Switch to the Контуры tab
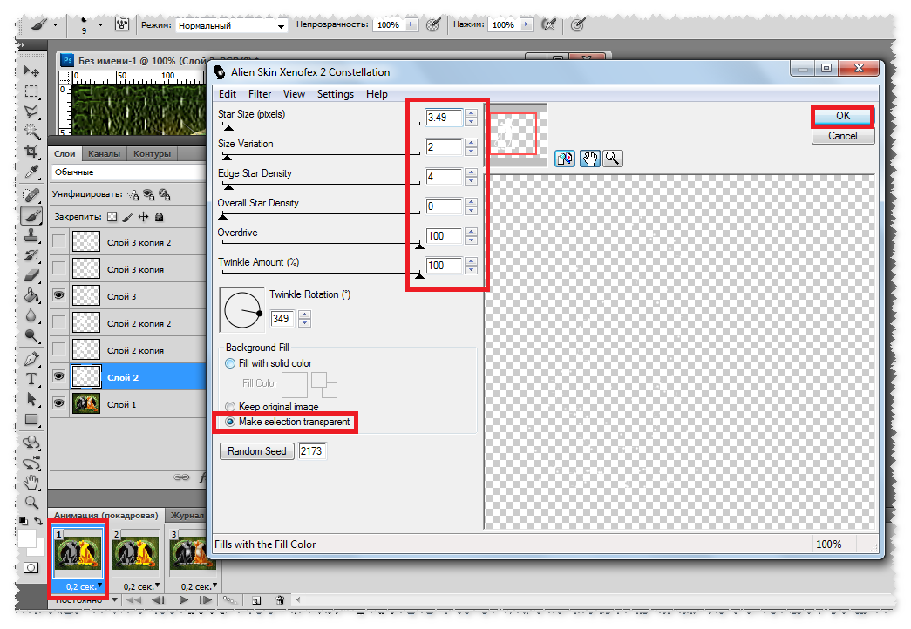This screenshot has width=911, height=629. (x=152, y=153)
